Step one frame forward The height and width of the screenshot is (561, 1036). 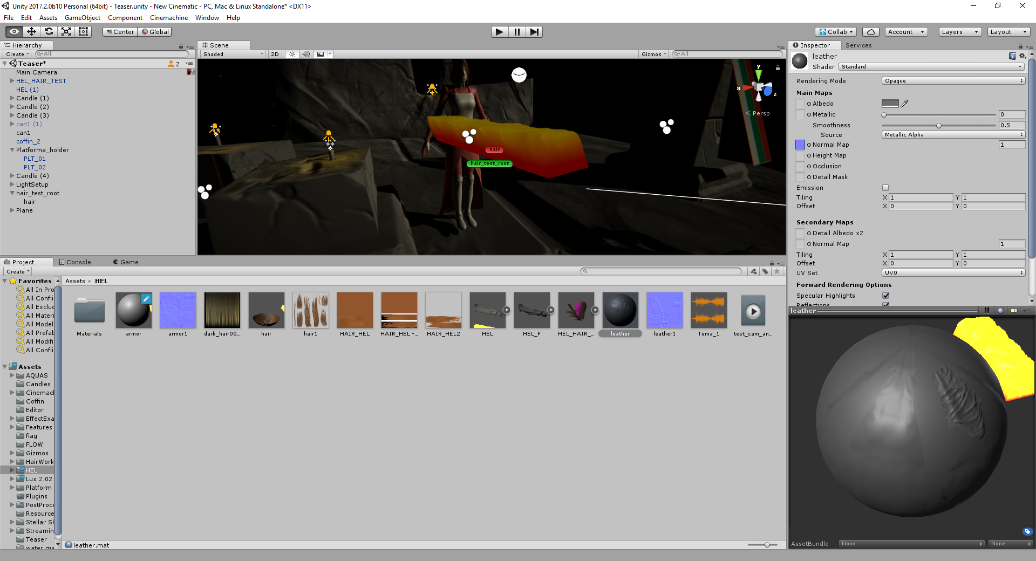tap(534, 32)
